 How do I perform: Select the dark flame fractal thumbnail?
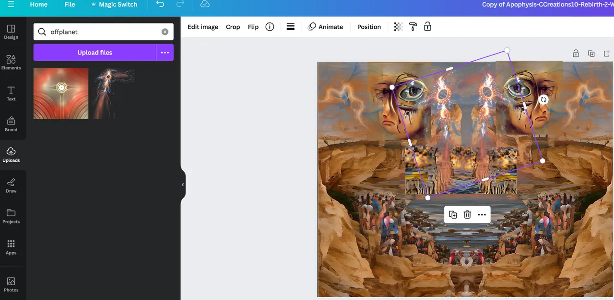click(114, 93)
